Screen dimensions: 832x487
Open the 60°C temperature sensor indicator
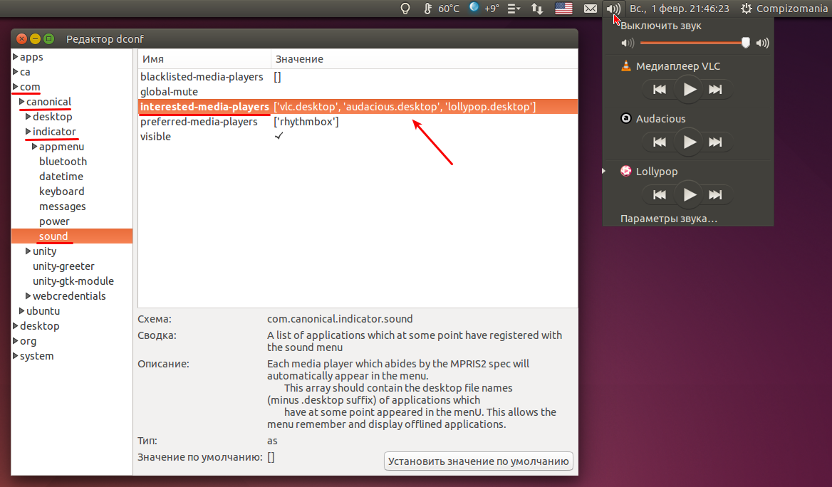pyautogui.click(x=441, y=9)
